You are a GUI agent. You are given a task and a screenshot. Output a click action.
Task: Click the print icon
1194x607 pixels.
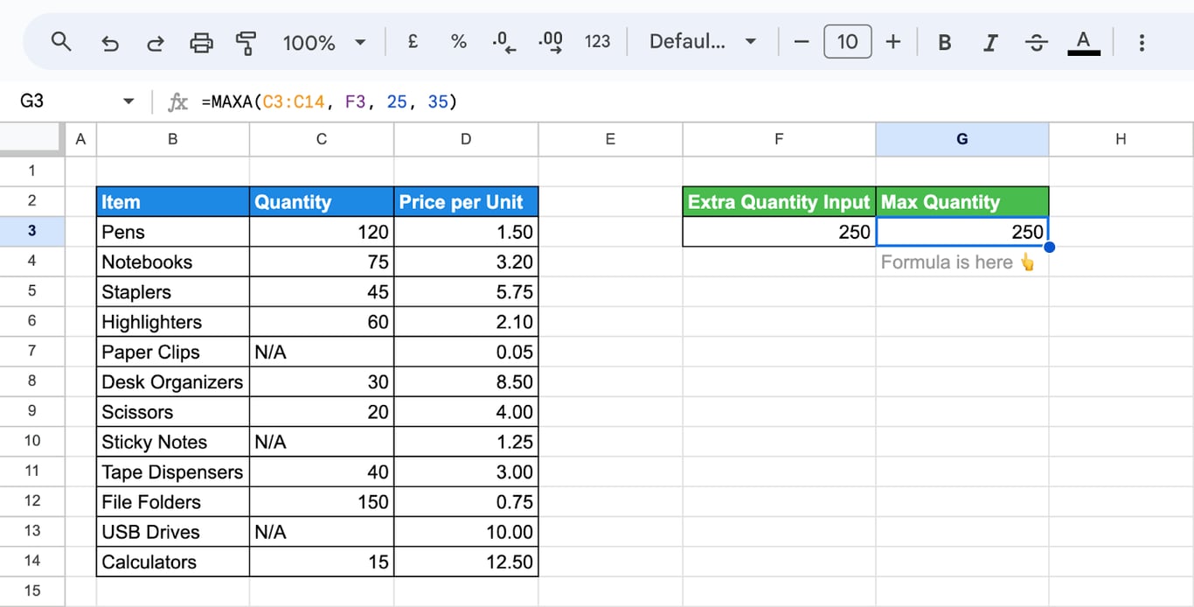[202, 42]
